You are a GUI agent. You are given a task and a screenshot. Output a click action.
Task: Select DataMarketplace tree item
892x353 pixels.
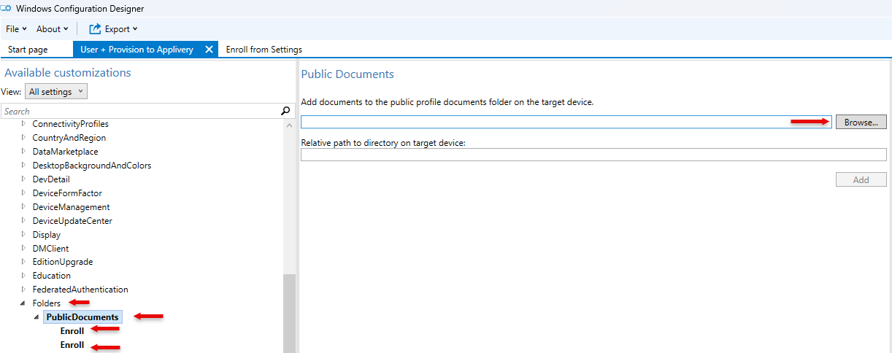point(66,152)
